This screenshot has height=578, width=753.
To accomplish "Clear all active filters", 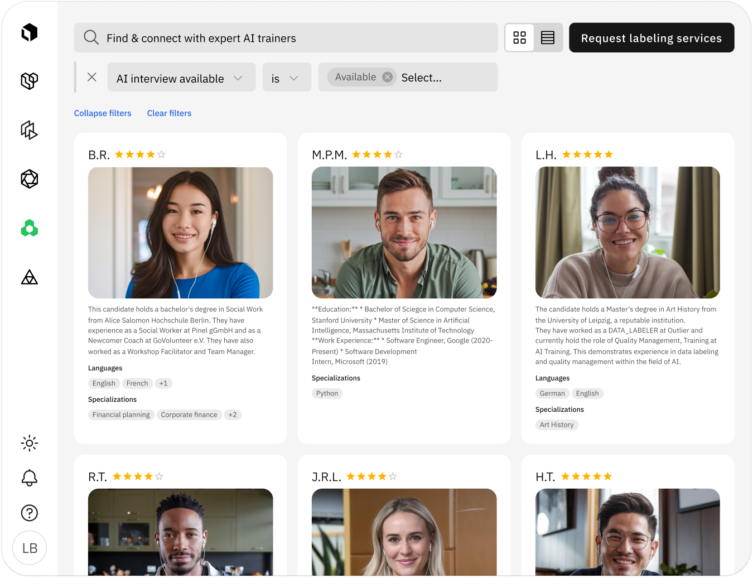I will point(169,113).
